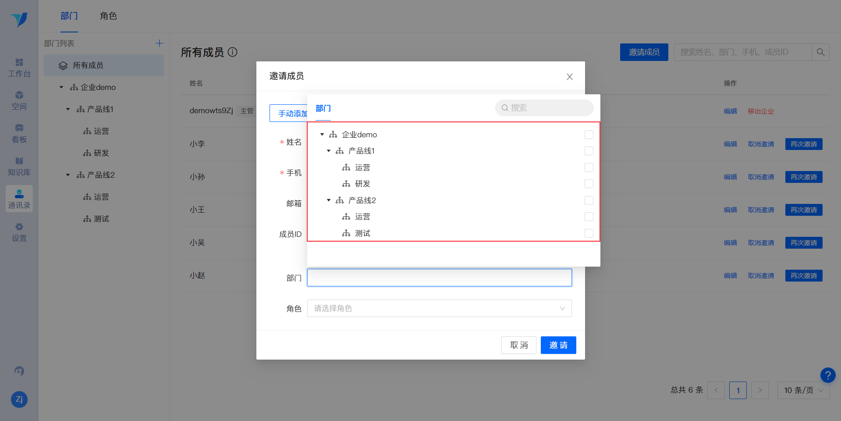Click the 邀请 confirm button
Viewport: 841px width, 421px height.
pos(558,345)
